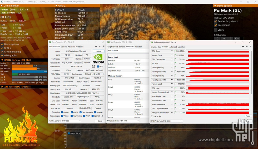Click OSI bgcolor color preview swatch
Image resolution: width=258 pixels, height=149 pixels.
[242, 39]
